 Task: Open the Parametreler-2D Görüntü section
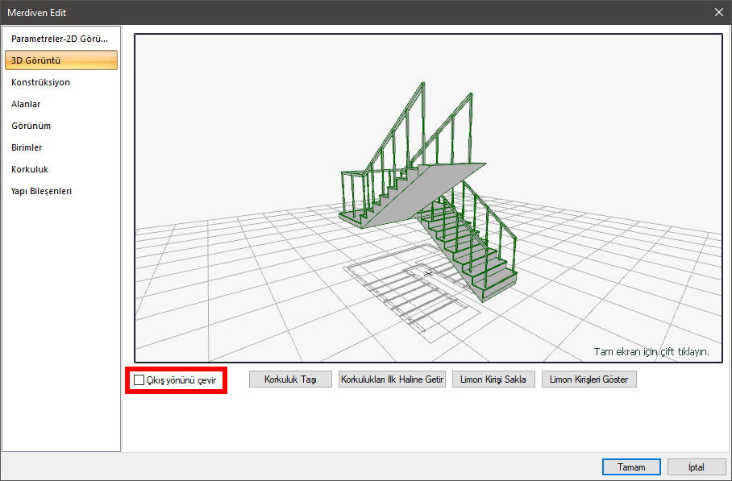coord(60,39)
